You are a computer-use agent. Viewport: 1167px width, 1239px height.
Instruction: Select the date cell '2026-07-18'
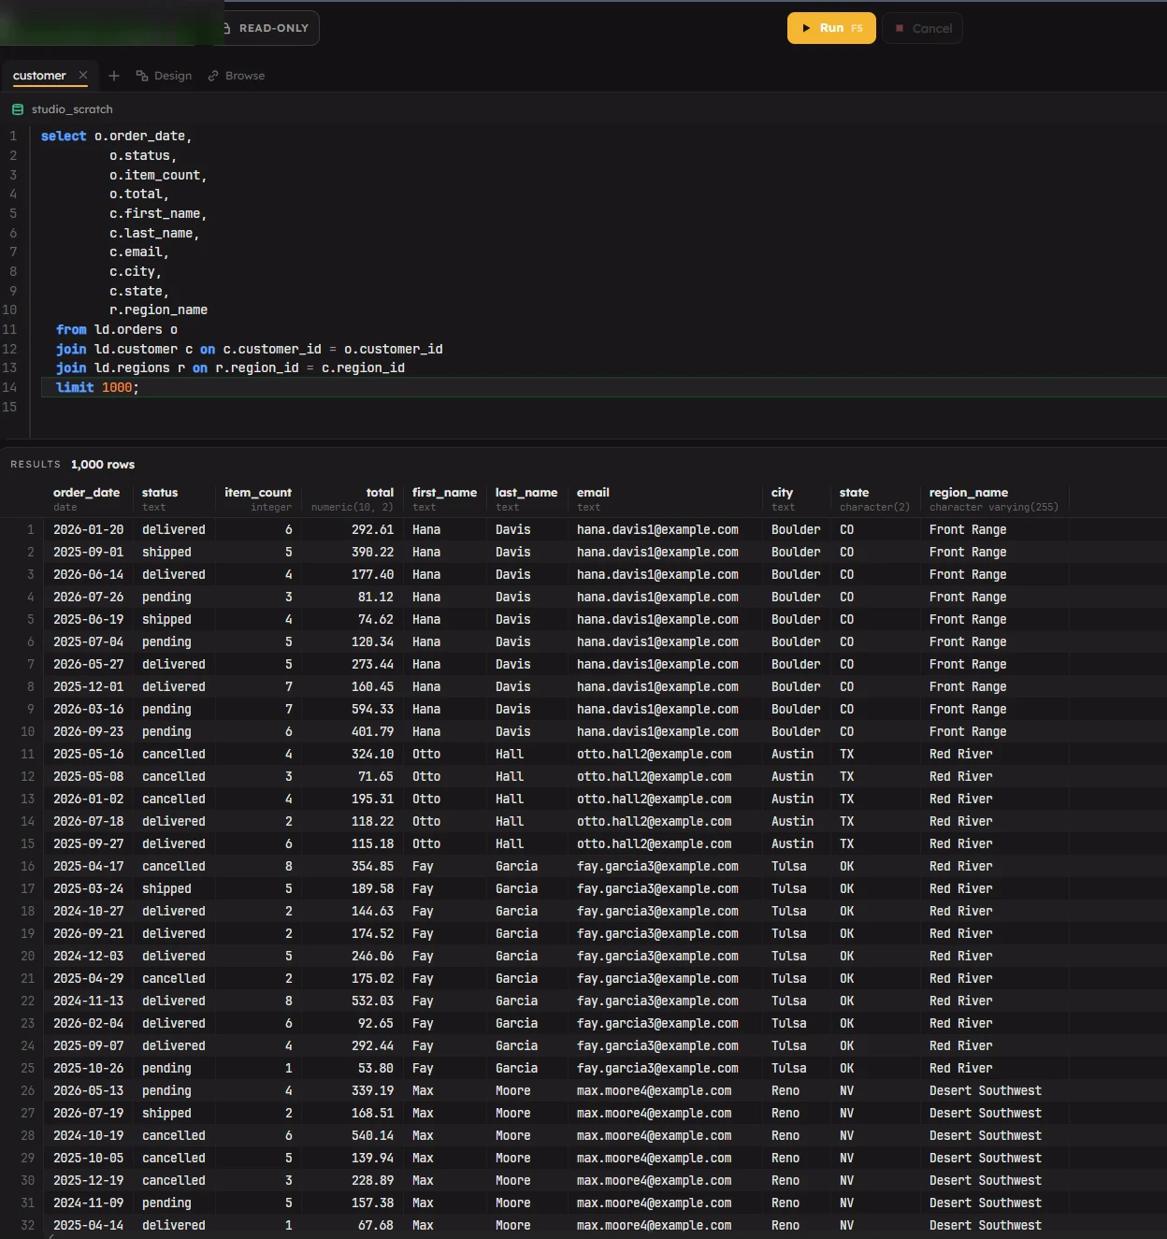coord(88,821)
